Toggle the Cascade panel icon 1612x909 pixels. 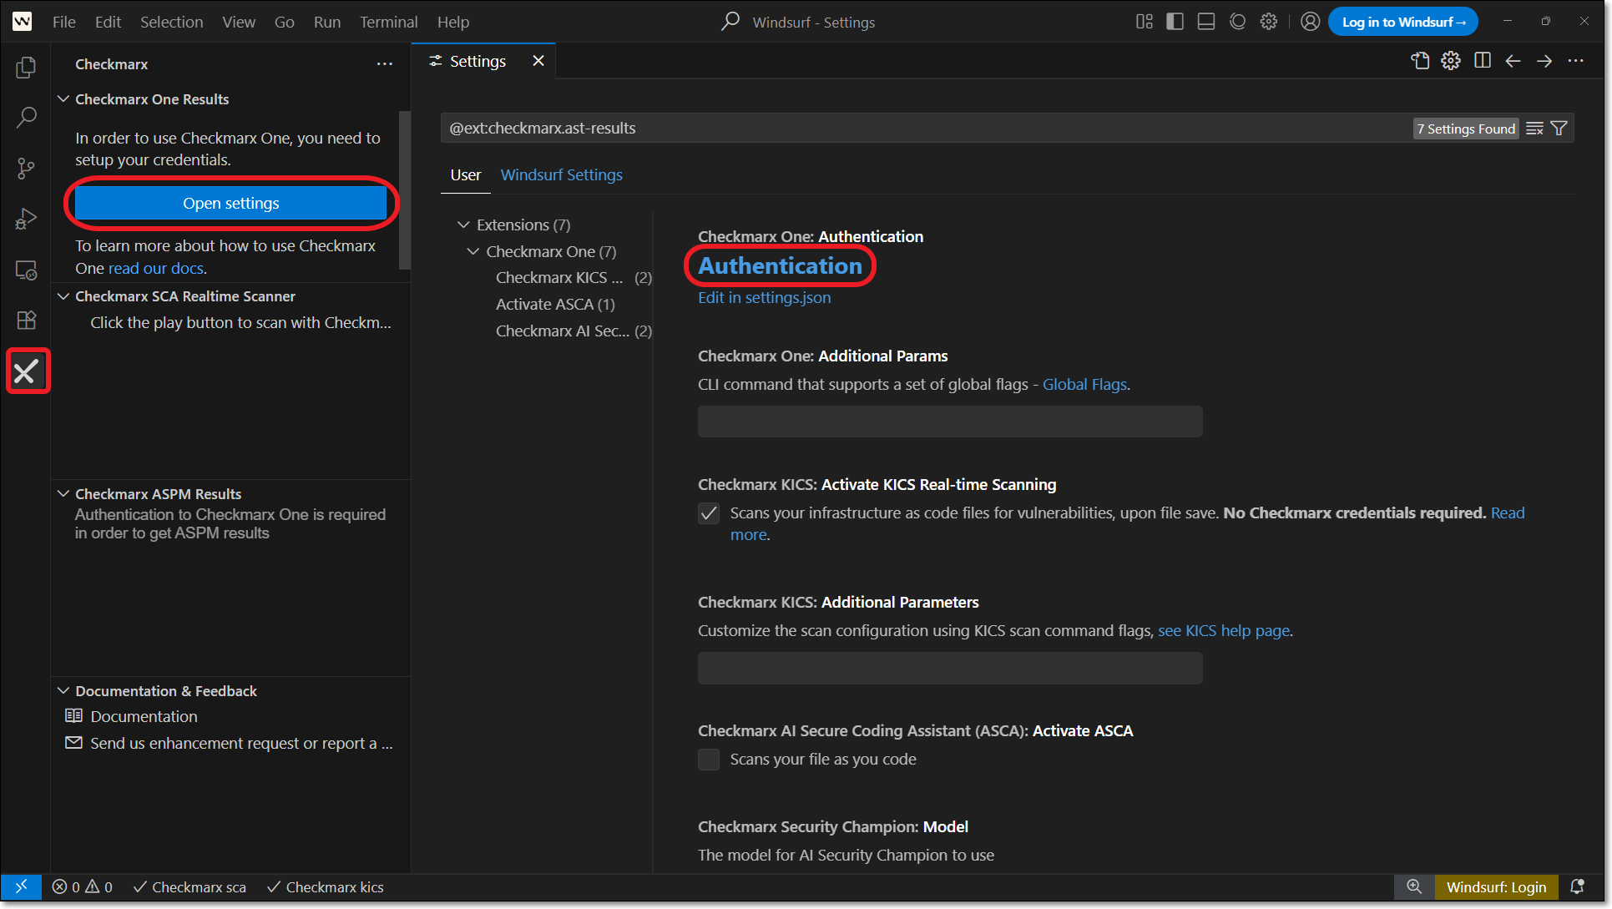coord(1237,22)
